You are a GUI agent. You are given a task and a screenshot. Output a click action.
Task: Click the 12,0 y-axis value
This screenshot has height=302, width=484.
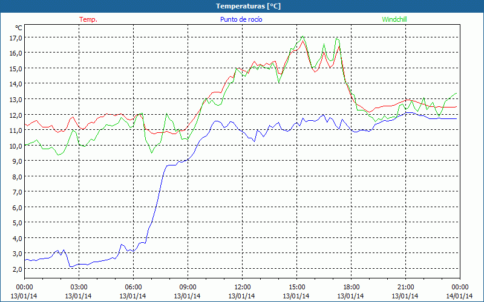[16, 115]
